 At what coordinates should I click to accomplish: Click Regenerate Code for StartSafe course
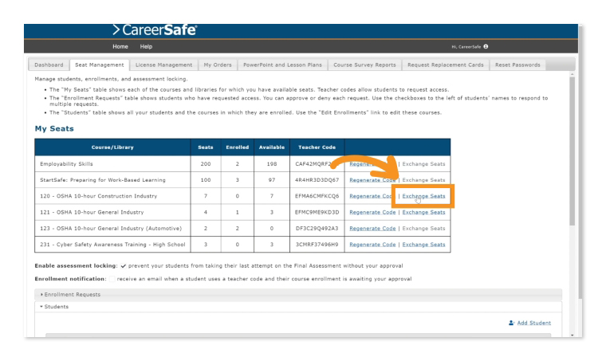[372, 180]
